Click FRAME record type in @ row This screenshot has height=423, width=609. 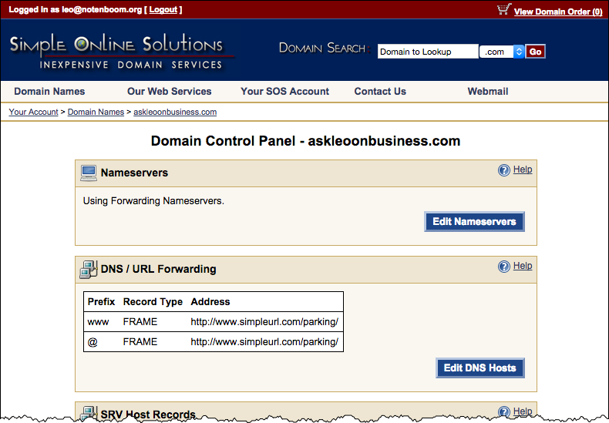[140, 342]
